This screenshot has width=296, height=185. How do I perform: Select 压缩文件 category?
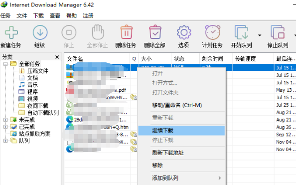click(37, 71)
